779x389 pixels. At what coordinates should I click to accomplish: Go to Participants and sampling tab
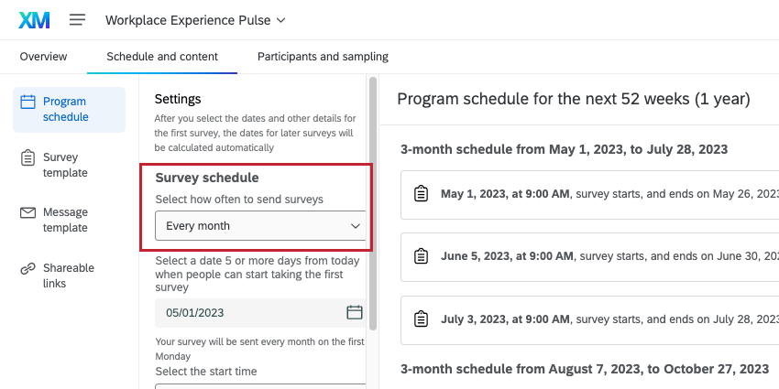pyautogui.click(x=323, y=57)
